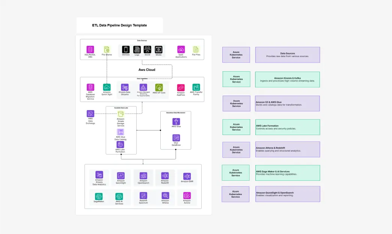The height and width of the screenshot is (234, 392).
Task: Click the Amazon Athena icon
Action: pos(165,195)
